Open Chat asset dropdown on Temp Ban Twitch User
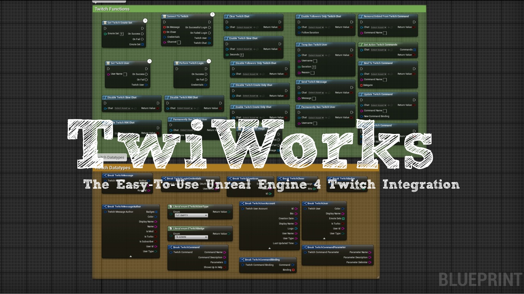The height and width of the screenshot is (294, 524). click(x=316, y=55)
